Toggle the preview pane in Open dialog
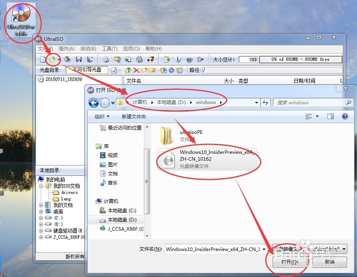 [331, 116]
